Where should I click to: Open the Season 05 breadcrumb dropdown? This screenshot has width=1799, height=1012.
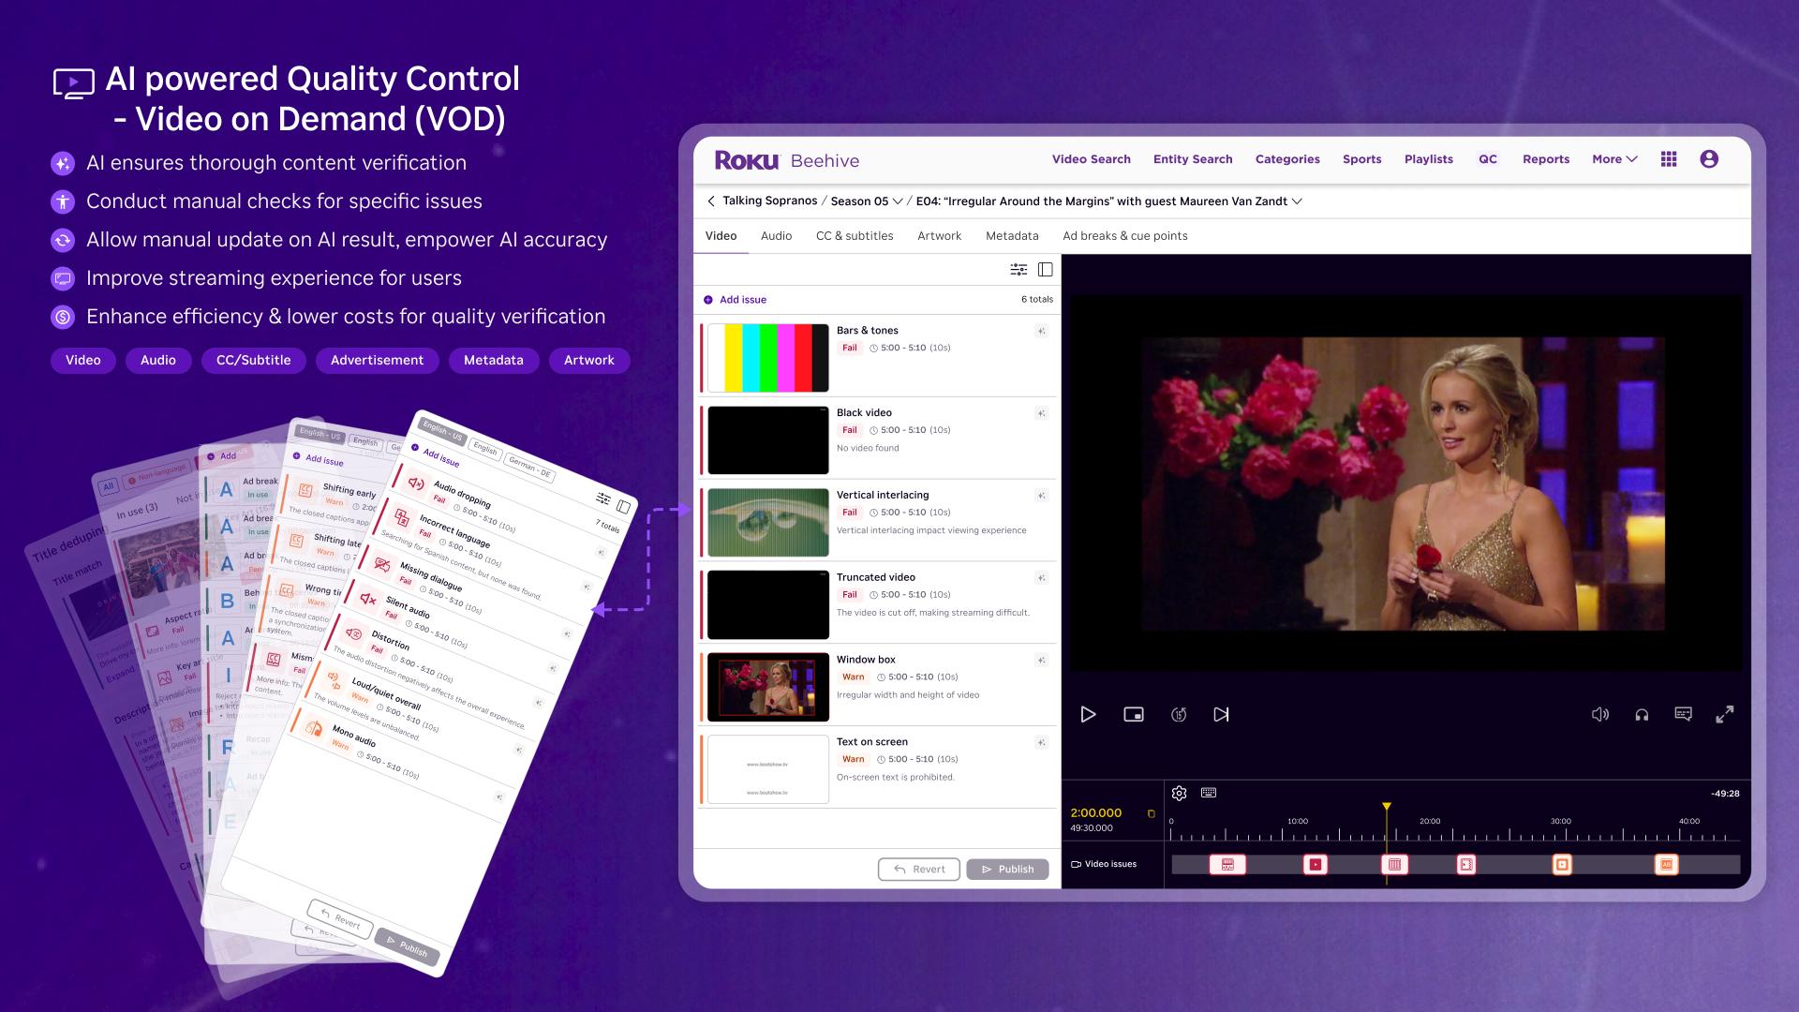(x=896, y=201)
